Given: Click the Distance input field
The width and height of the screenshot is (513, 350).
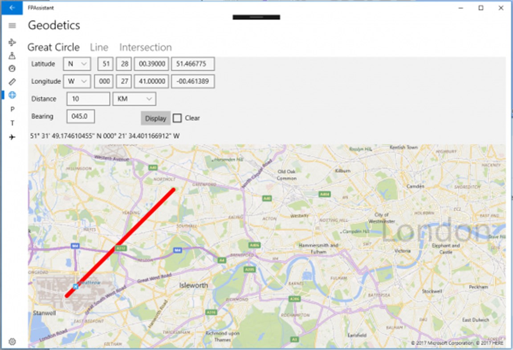Looking at the screenshot, I should 88,99.
